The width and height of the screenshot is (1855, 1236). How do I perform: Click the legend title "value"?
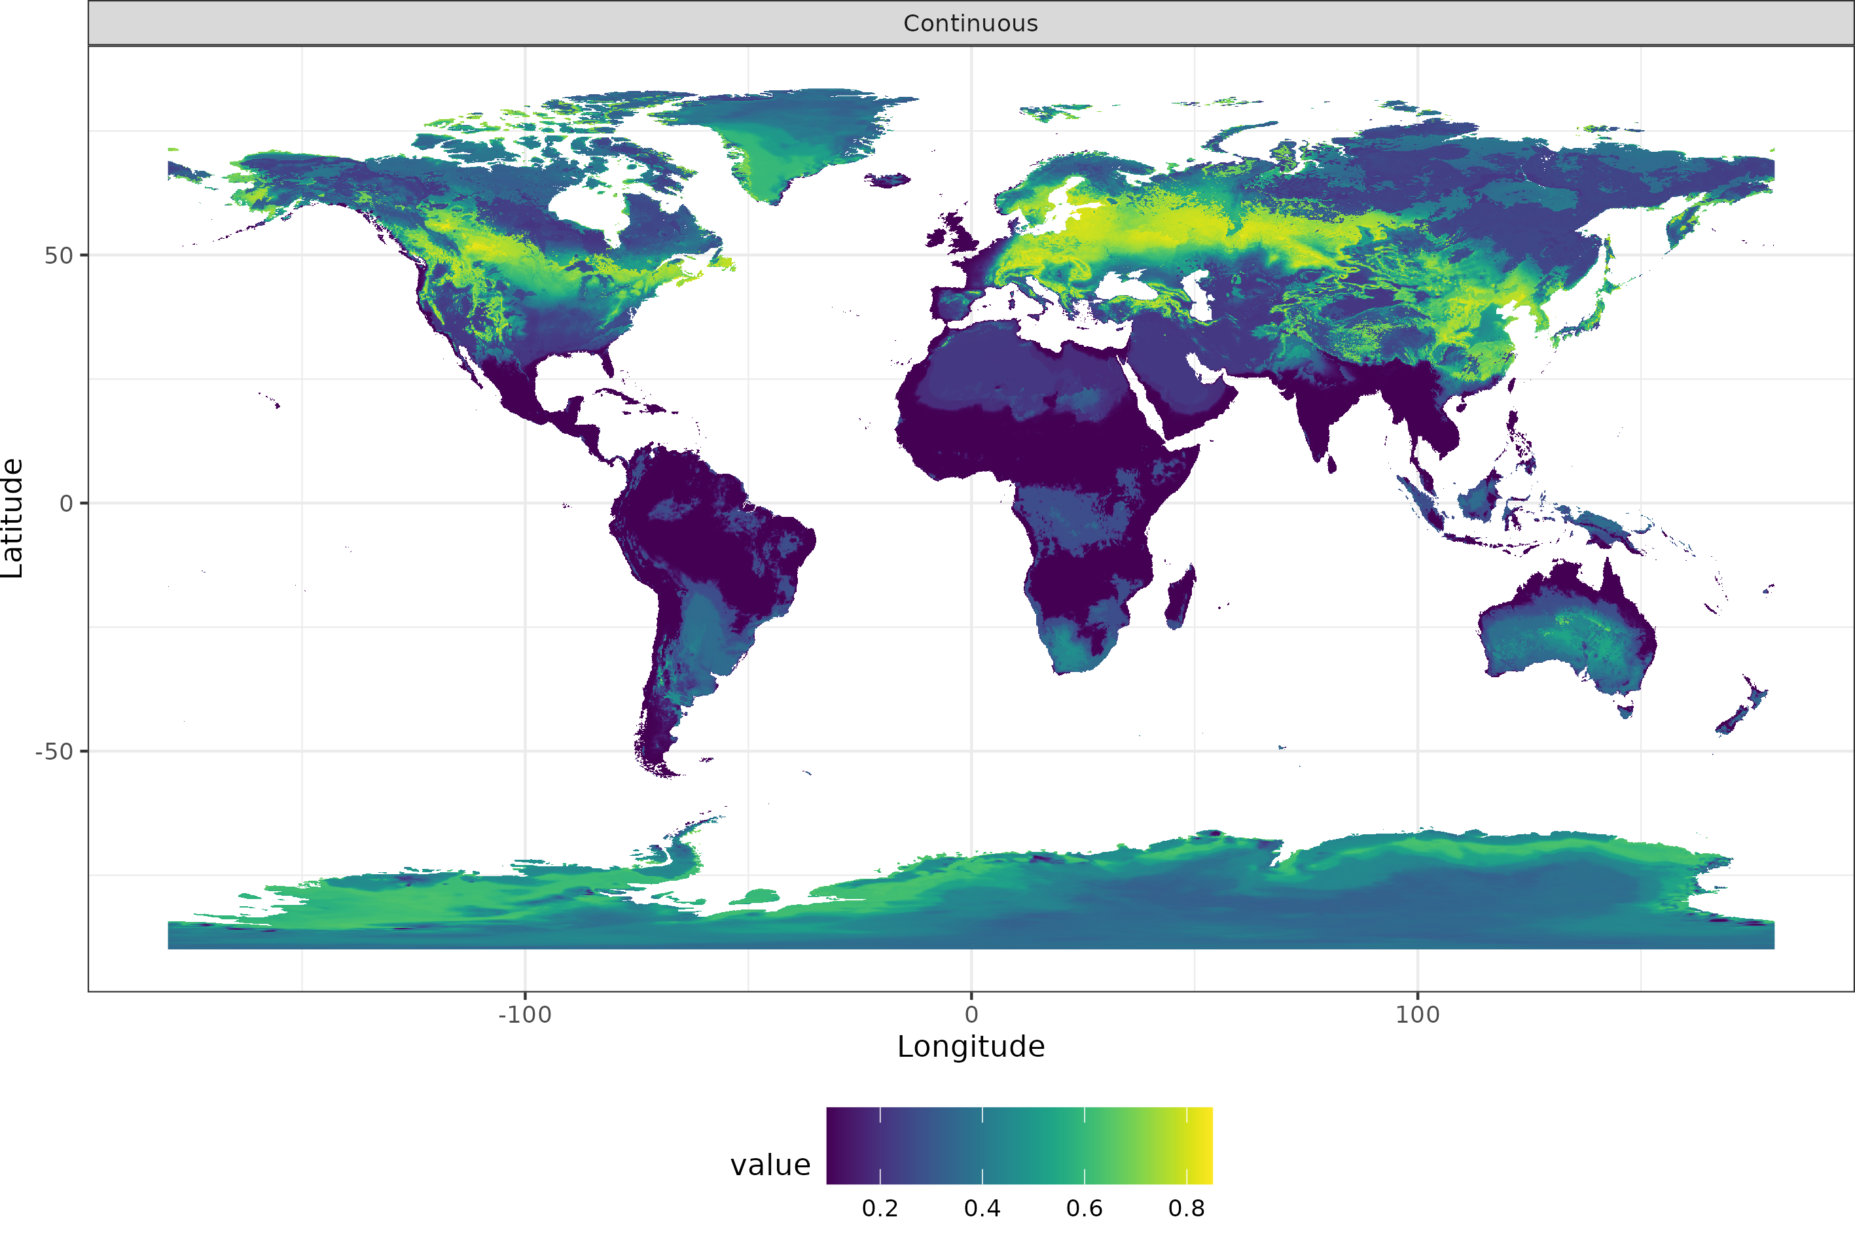coord(770,1165)
